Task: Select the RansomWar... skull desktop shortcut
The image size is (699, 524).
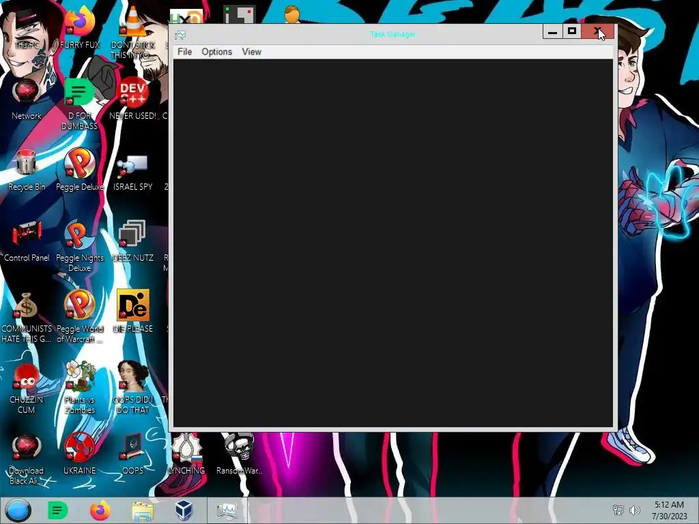Action: point(240,454)
